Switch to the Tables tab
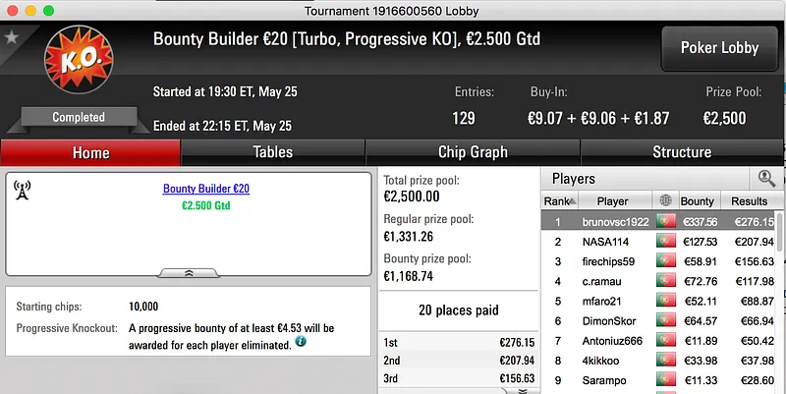This screenshot has width=786, height=394. [272, 152]
